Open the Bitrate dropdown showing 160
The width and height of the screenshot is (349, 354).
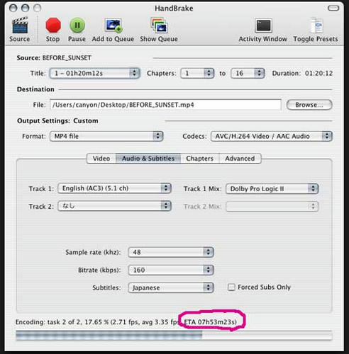coord(171,270)
